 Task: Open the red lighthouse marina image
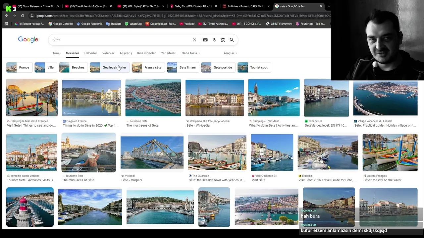pos(30,207)
